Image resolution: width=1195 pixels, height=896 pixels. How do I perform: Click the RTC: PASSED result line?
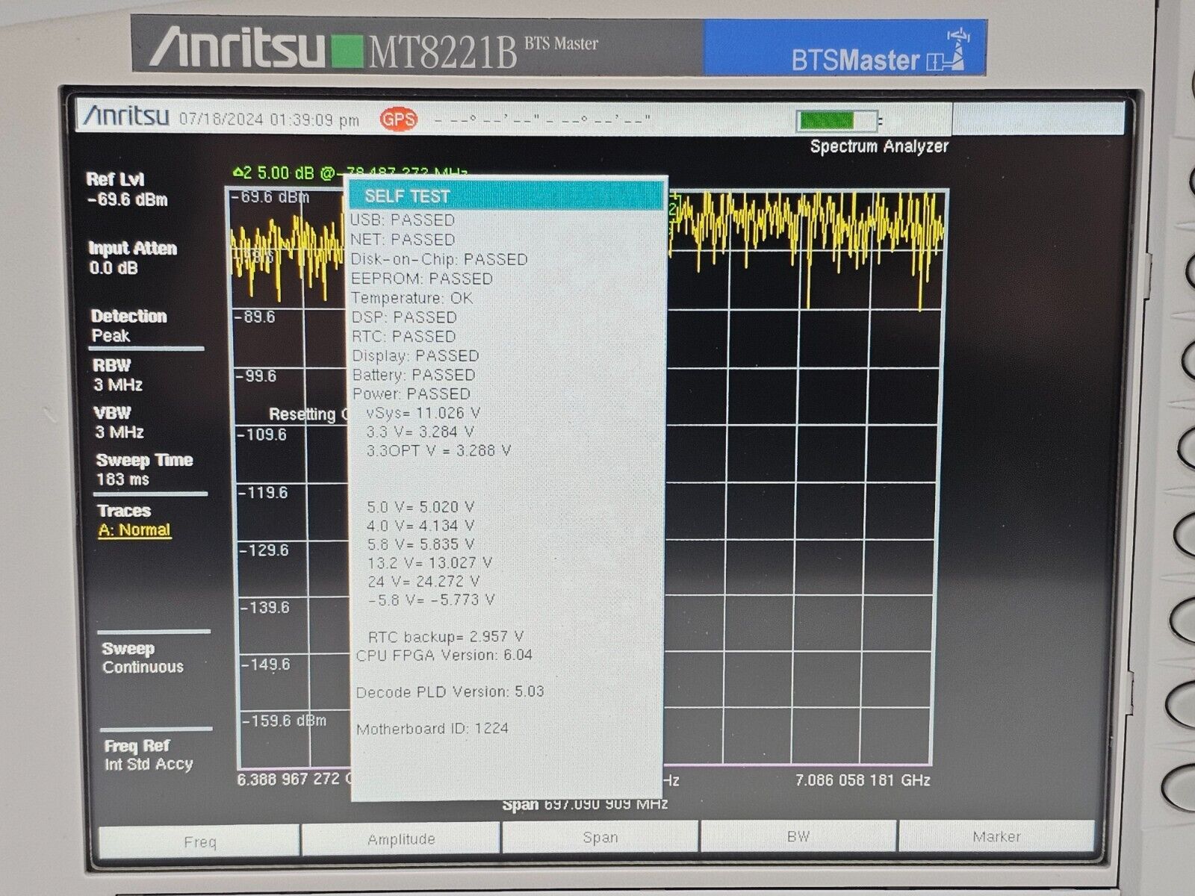coord(403,337)
